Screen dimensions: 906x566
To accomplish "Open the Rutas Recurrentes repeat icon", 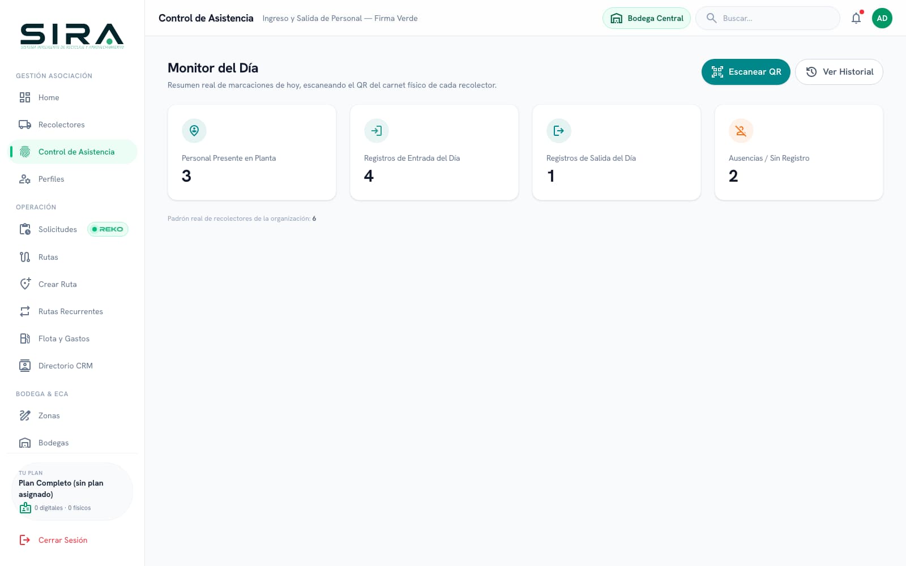I will [25, 311].
